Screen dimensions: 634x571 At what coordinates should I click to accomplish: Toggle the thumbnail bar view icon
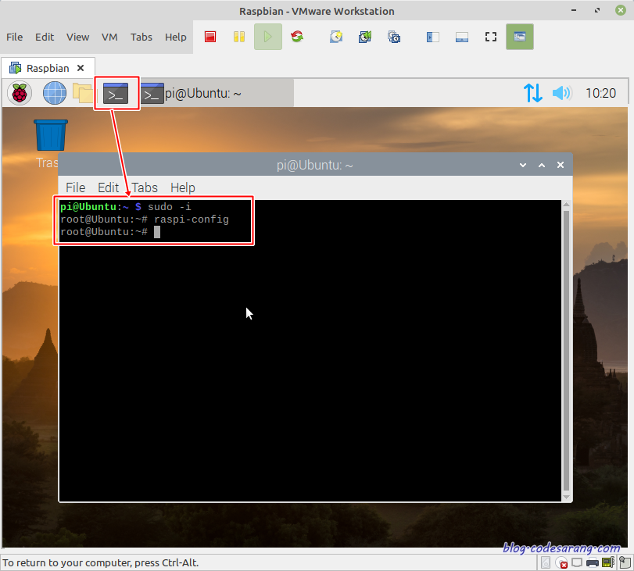point(462,37)
